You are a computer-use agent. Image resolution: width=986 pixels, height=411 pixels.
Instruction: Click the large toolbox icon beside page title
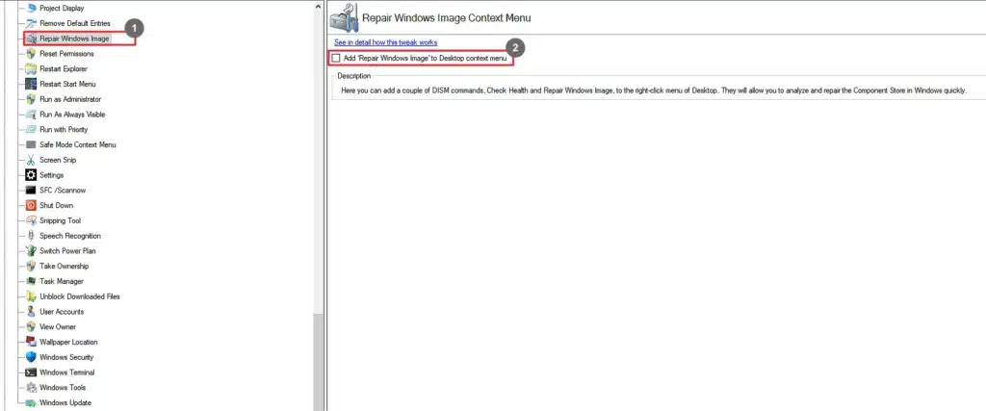pyautogui.click(x=344, y=17)
